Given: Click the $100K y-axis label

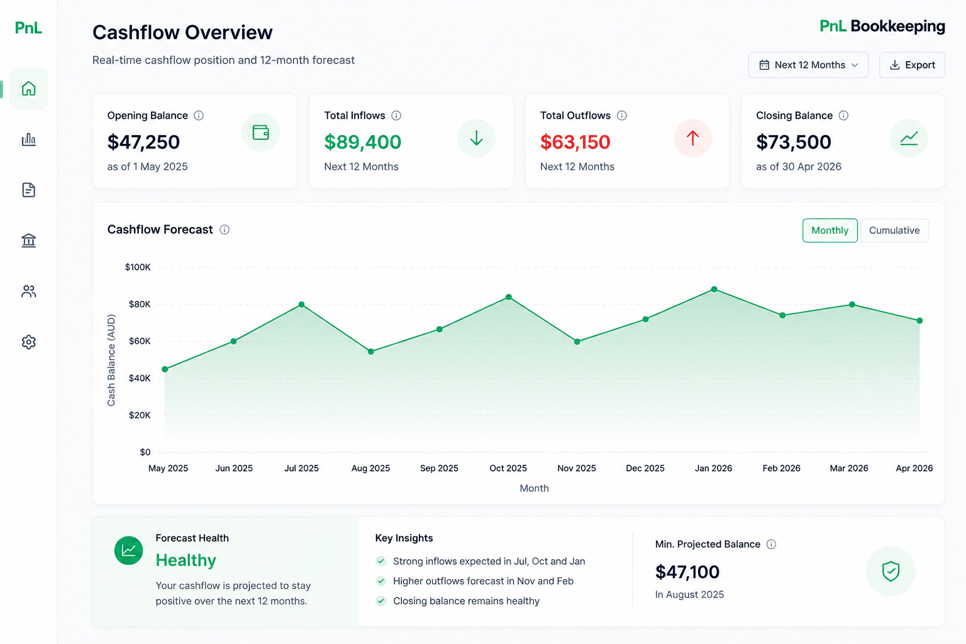Looking at the screenshot, I should click(x=138, y=267).
